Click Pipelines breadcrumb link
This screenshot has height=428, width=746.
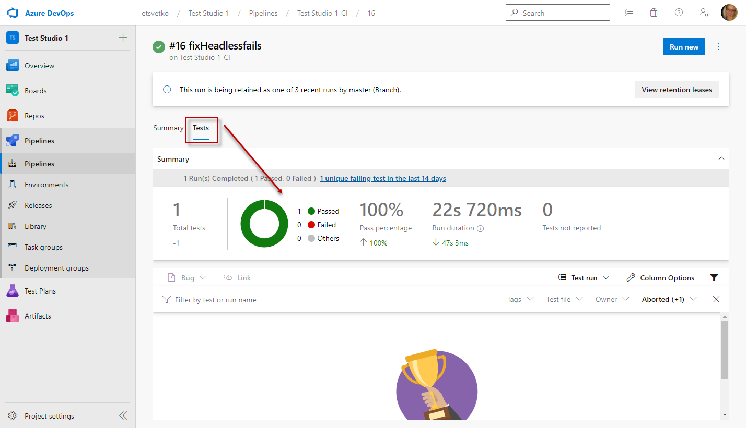click(263, 13)
